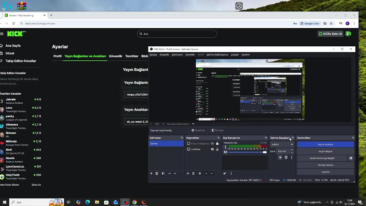Bookmark page with star icon in Chrome
Viewport: 366px width, 206px height.
tap(331, 23)
